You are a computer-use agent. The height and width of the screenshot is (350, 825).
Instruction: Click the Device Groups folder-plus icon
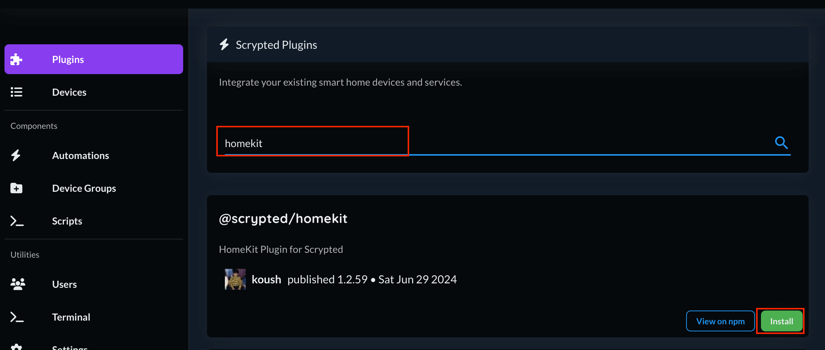click(x=16, y=188)
